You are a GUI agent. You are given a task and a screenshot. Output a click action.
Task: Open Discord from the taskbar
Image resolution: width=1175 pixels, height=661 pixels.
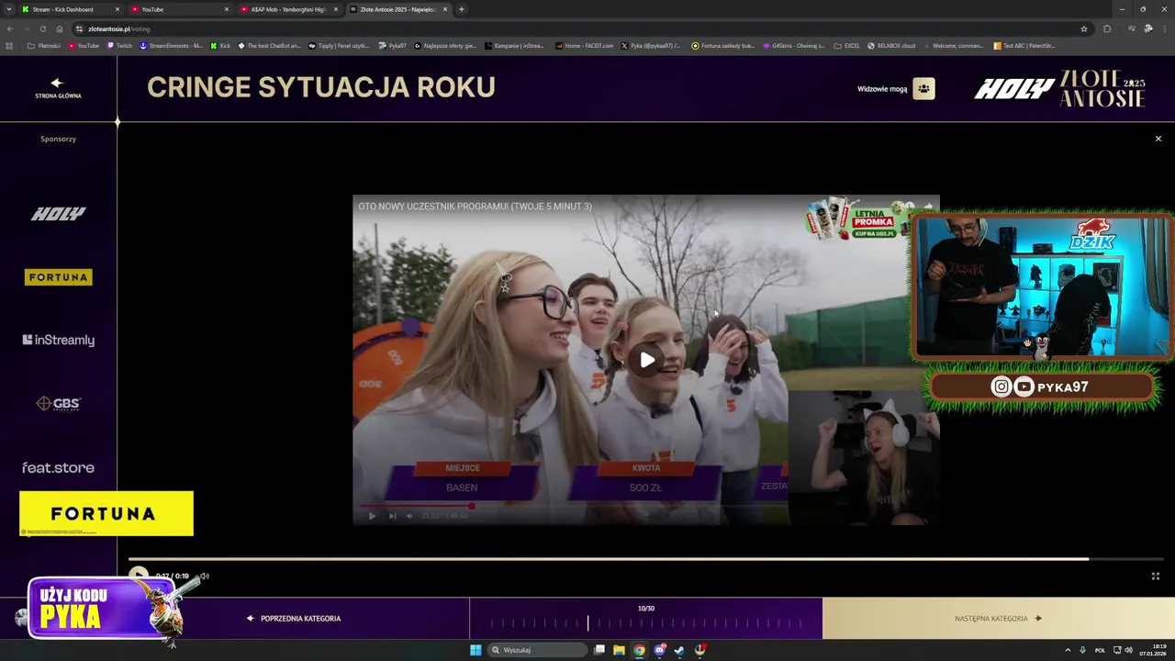pyautogui.click(x=659, y=650)
